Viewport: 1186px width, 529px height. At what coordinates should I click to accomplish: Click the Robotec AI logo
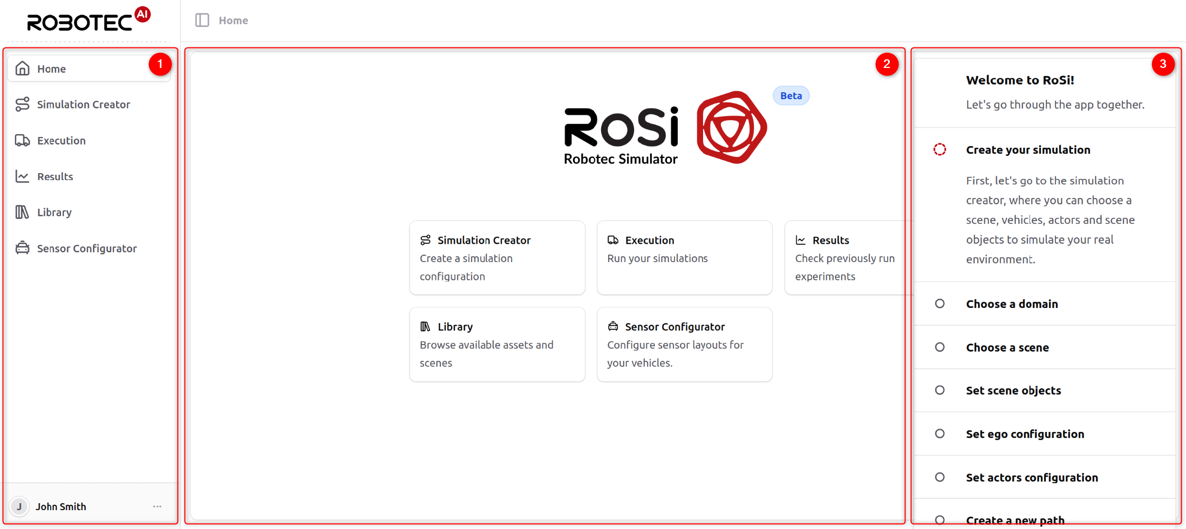pos(89,19)
